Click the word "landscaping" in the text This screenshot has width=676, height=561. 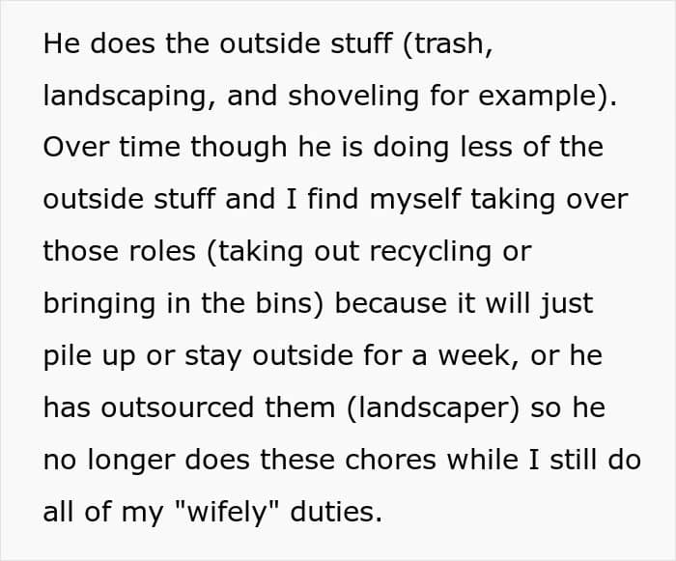126,96
